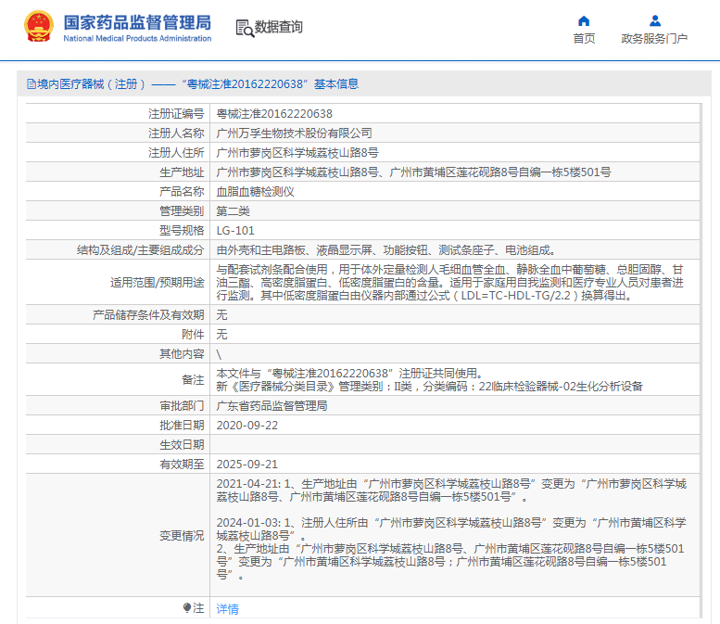Viewport: 720px width, 624px height.
Task: Click model value LG-101
Action: 235,231
